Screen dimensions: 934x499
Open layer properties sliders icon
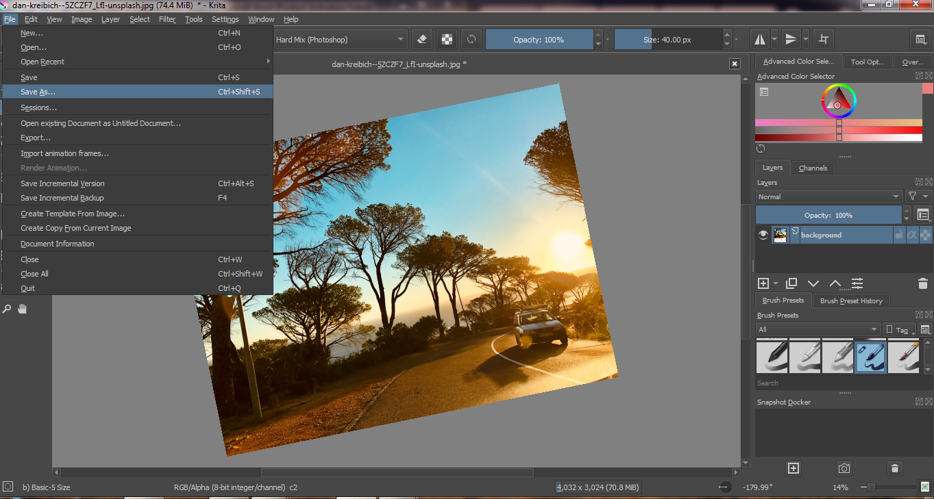click(x=857, y=283)
